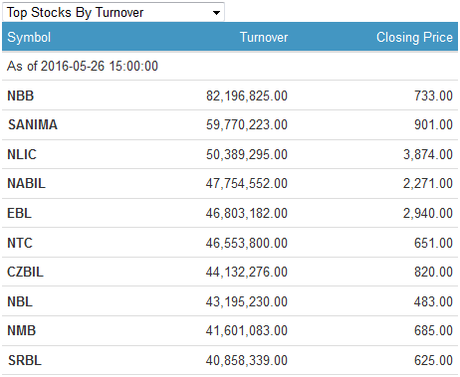Open the SANIMA stock symbol link
Image resolution: width=460 pixels, height=377 pixels.
point(33,124)
